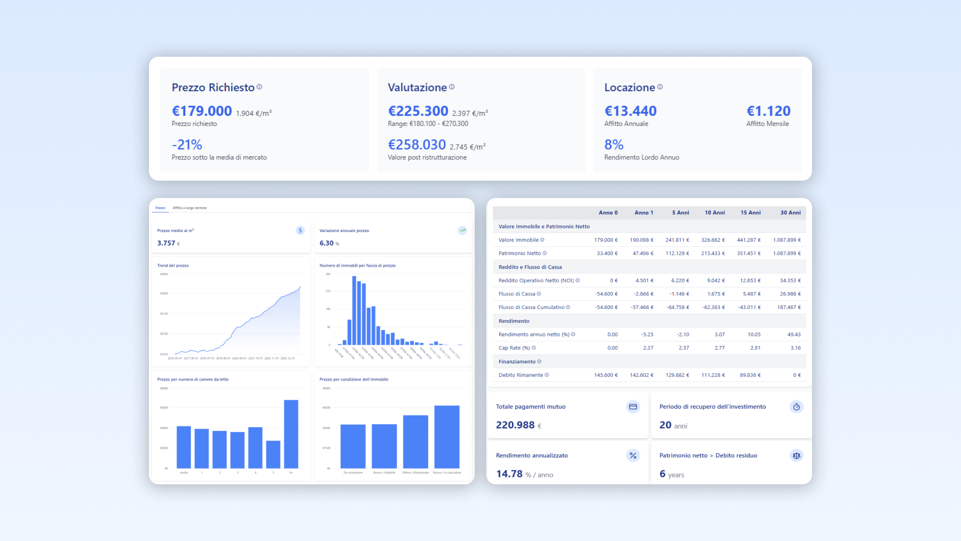Viewport: 961px width, 541px height.
Task: Click the 49.43 net annual return cell
Action: click(794, 334)
